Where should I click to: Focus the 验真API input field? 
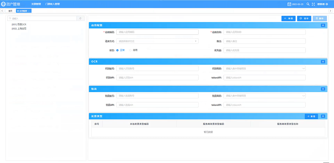click(x=157, y=105)
